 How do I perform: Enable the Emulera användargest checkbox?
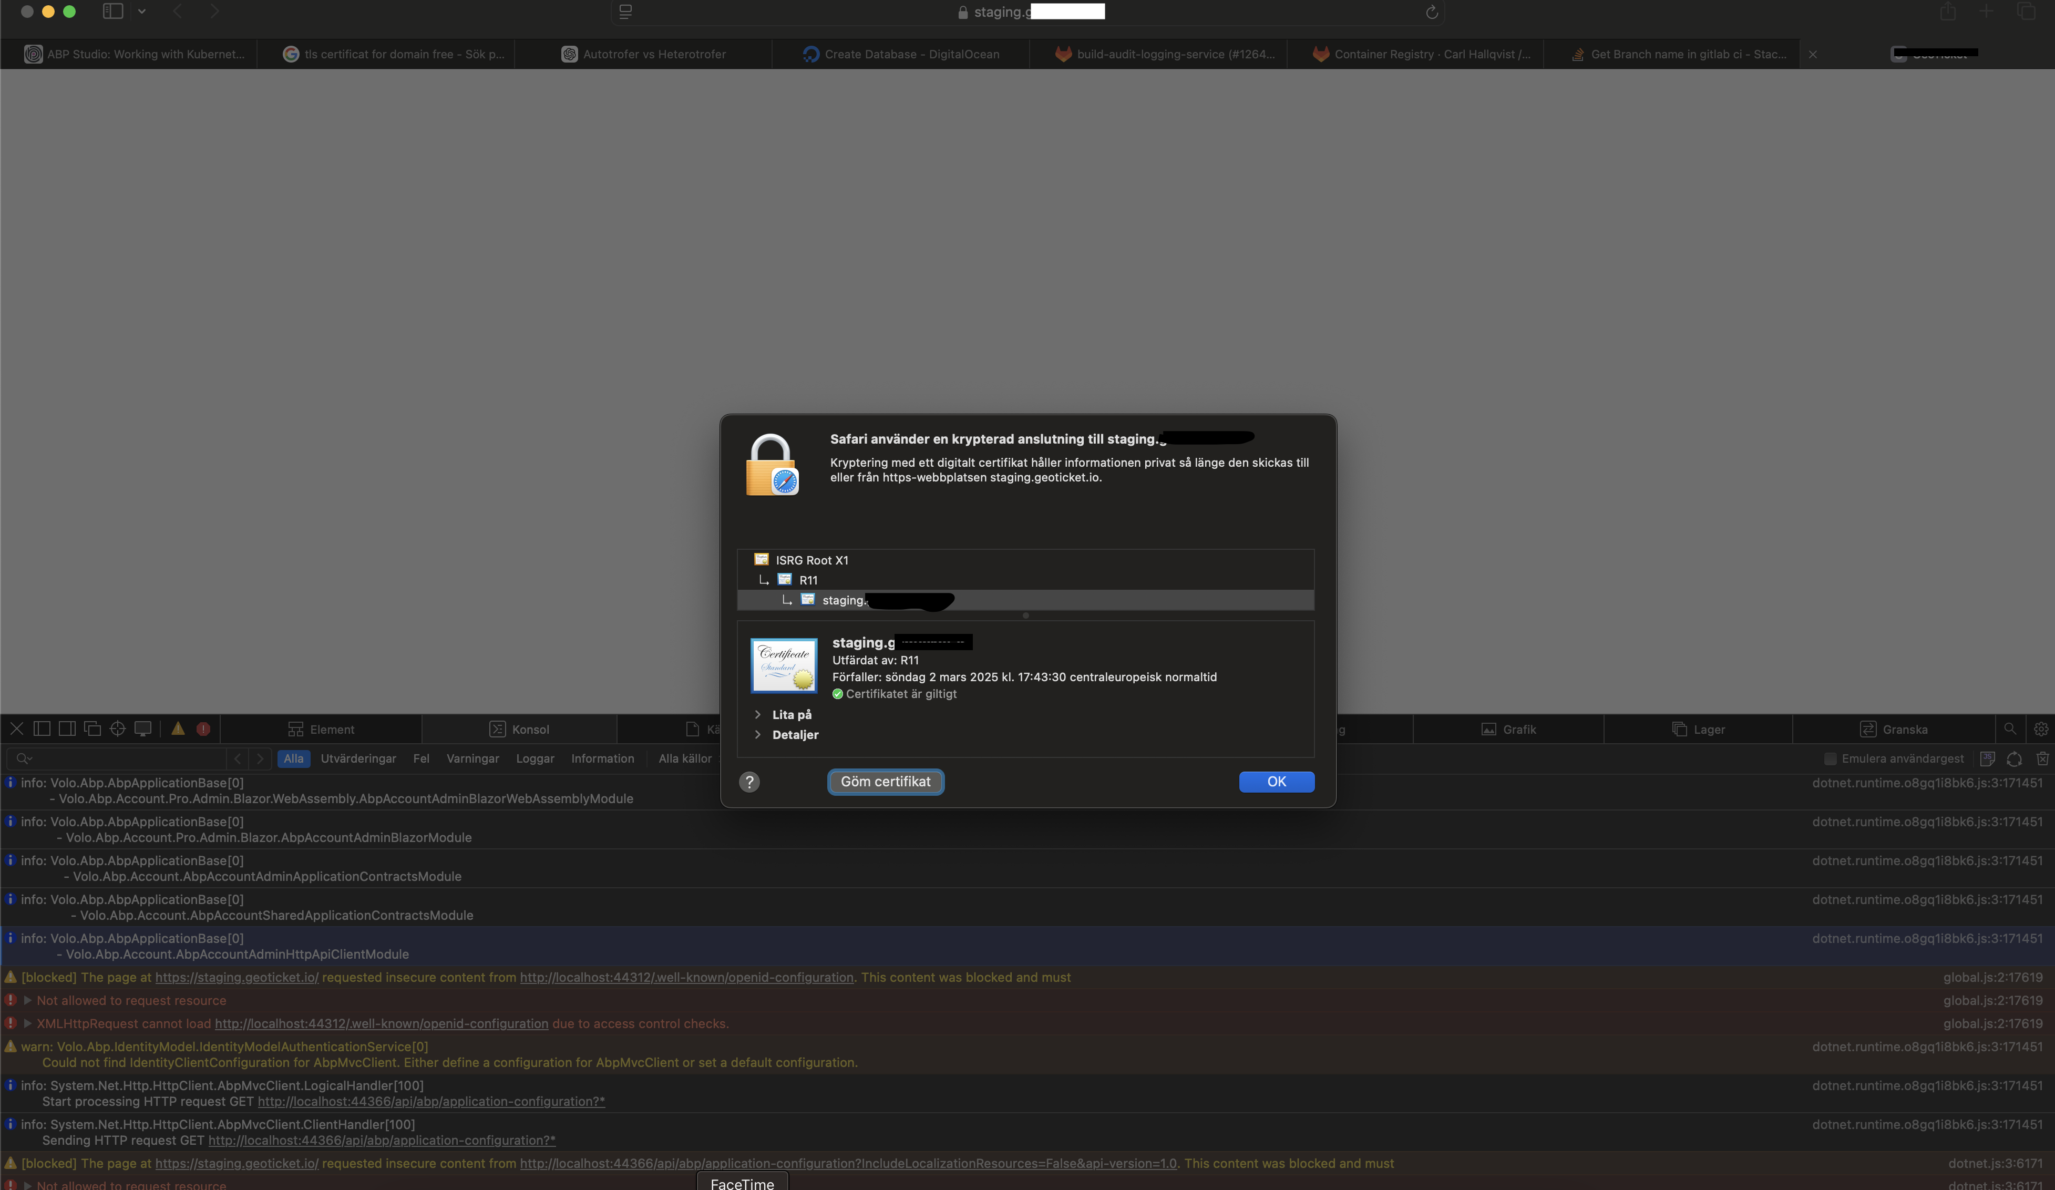click(1830, 758)
